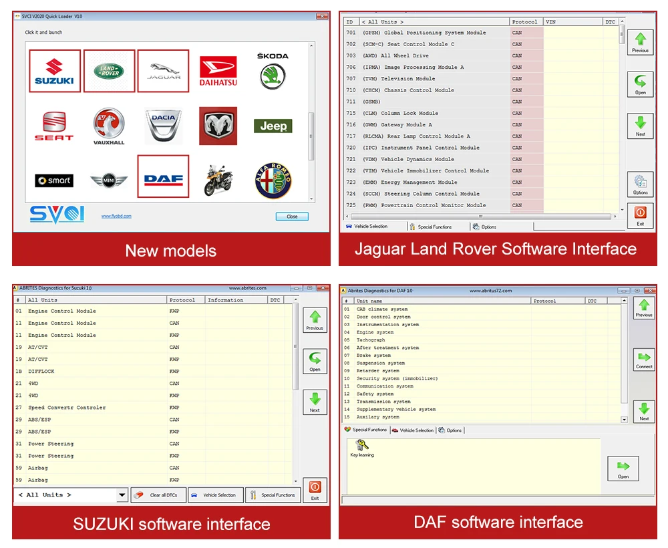The image size is (668, 548).
Task: Click the vertical scrollbar in the Suzuki unit list
Action: [296, 347]
